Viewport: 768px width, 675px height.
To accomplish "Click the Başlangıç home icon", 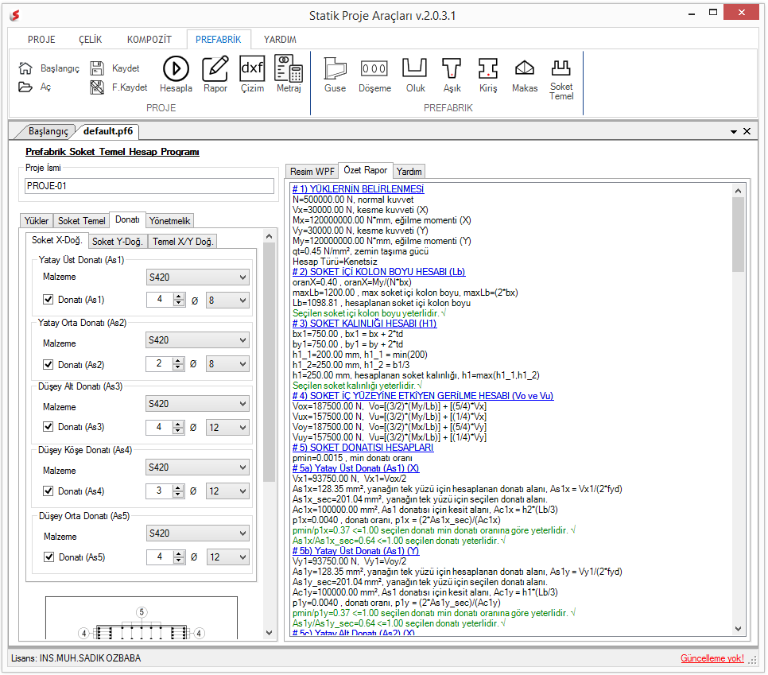I will coord(25,68).
